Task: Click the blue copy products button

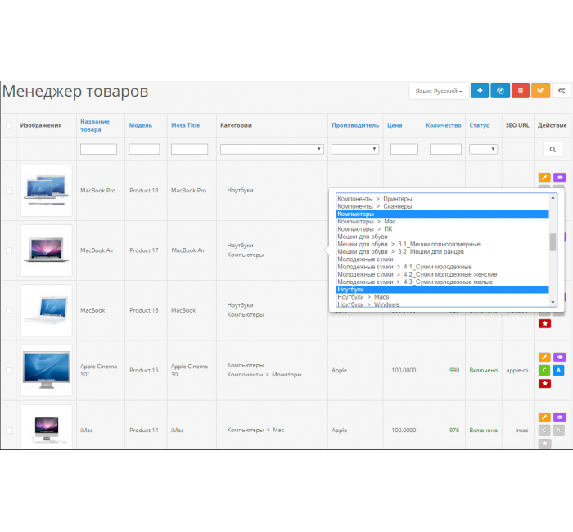Action: click(x=500, y=91)
